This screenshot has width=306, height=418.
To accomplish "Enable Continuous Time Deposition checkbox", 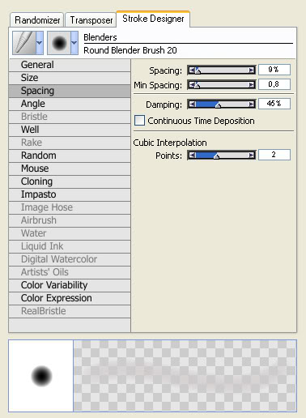I will coord(139,121).
